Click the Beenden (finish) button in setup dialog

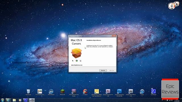coord(103,71)
